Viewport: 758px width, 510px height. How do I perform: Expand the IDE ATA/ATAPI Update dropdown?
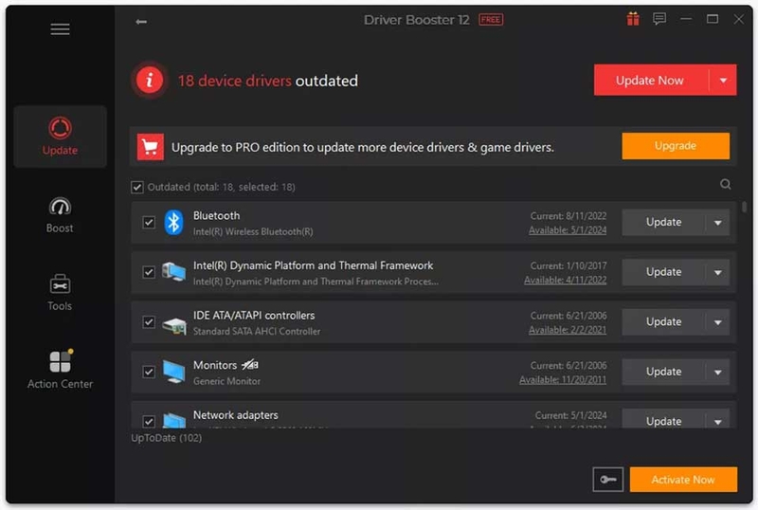[718, 322]
